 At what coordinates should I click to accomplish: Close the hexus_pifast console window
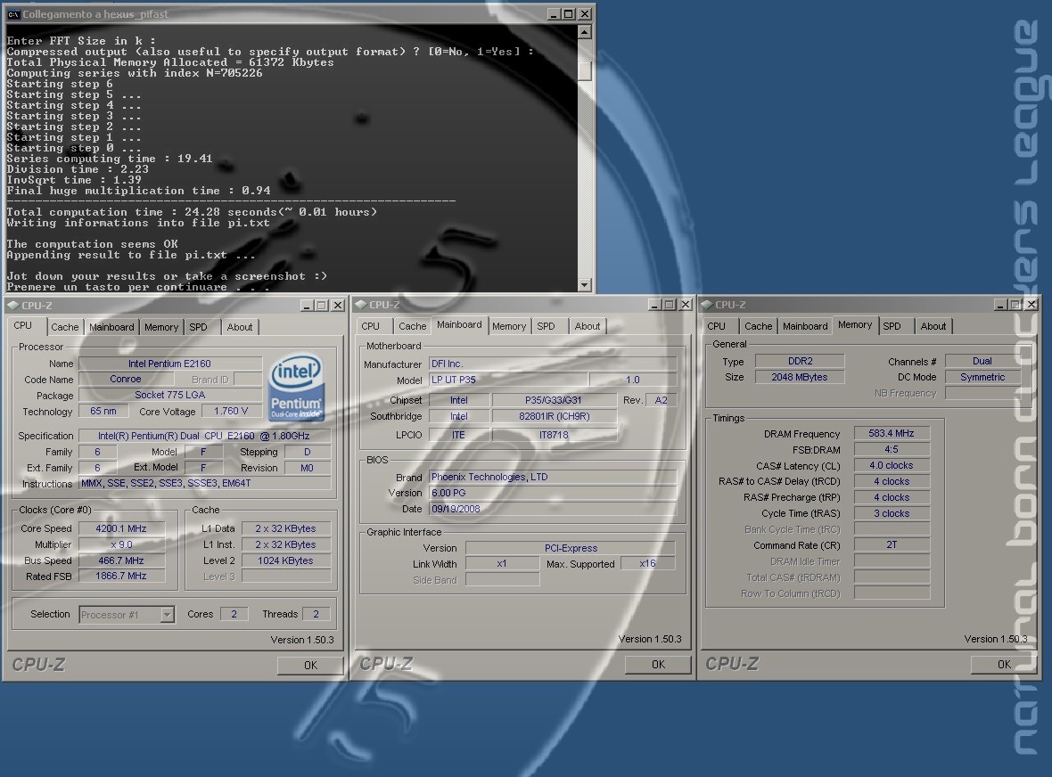(x=585, y=14)
